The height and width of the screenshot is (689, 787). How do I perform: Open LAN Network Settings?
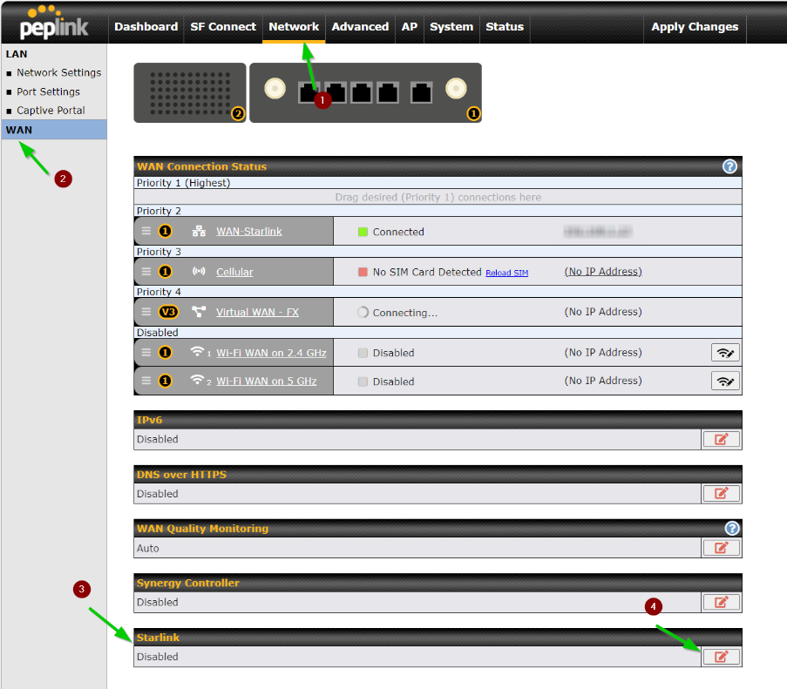(58, 72)
